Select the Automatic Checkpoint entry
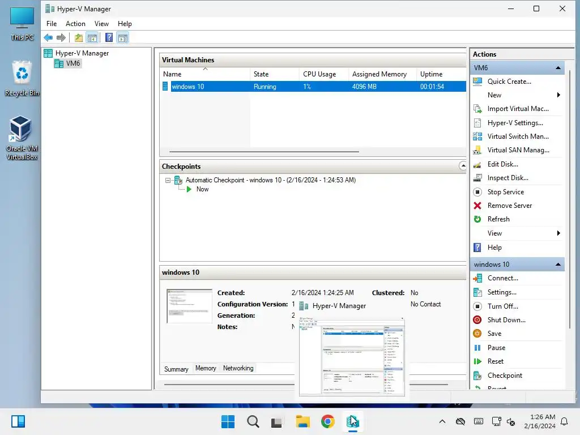 [x=270, y=180]
